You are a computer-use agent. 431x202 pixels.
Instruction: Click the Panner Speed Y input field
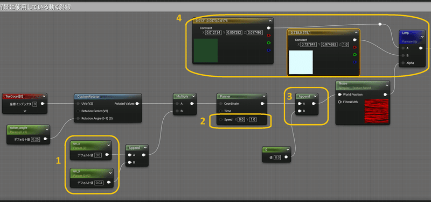(x=253, y=120)
